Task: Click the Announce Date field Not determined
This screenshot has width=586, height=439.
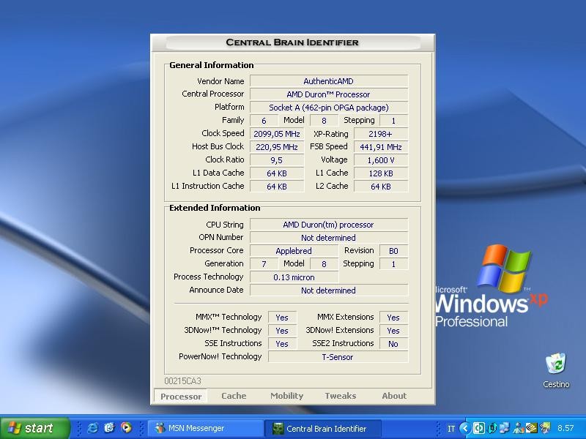Action: coord(329,290)
